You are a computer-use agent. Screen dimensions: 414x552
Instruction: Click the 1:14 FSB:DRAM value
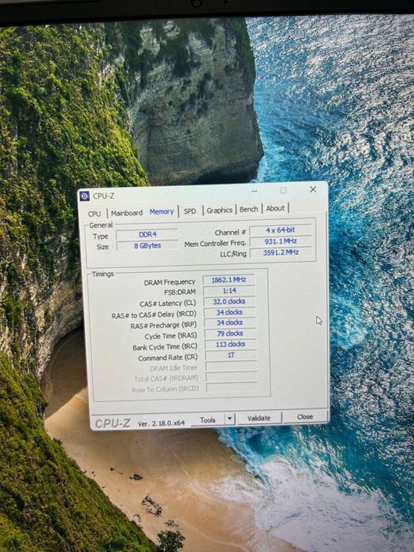click(x=229, y=291)
